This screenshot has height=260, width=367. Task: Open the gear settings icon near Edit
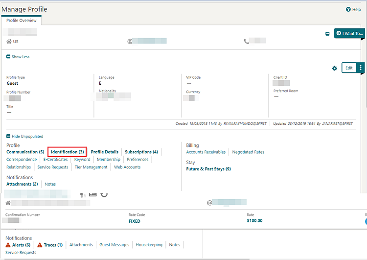335,68
